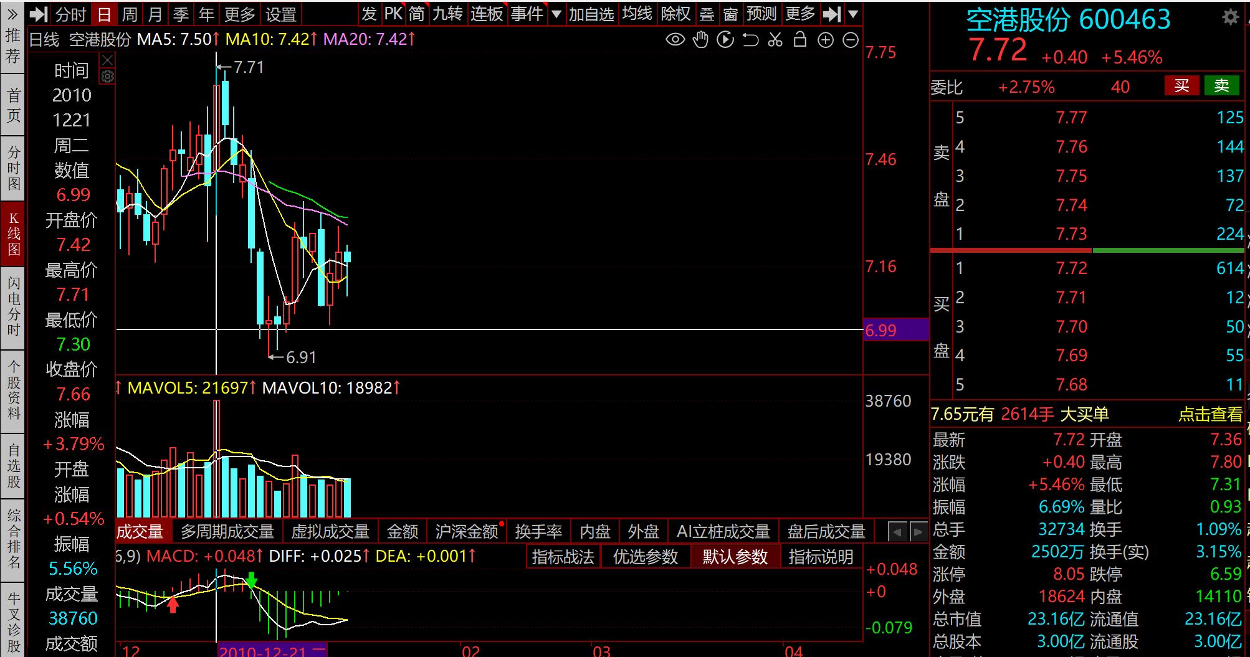The image size is (1250, 657).
Task: Click the 点击查看 link
Action: 1210,414
